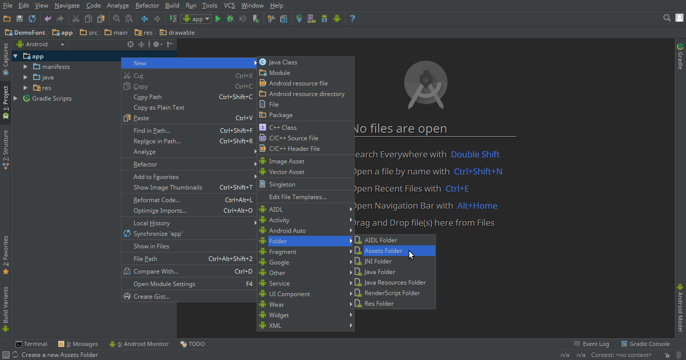Screen dimensions: 686x360
Task: Expand the java folder node
Action: click(26, 77)
